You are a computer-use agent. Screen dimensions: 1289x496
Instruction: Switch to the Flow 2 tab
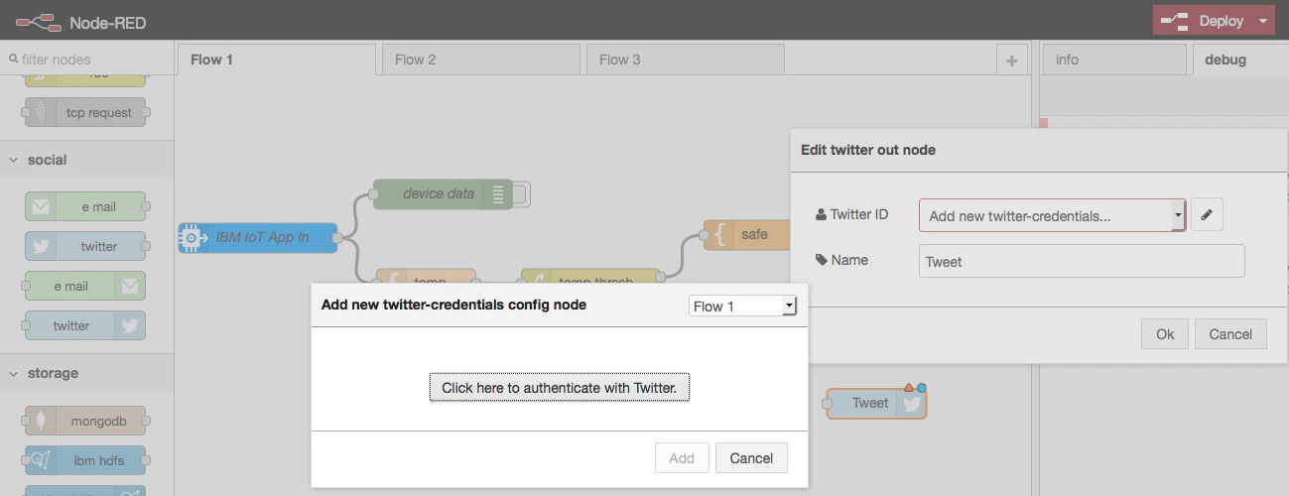[480, 60]
